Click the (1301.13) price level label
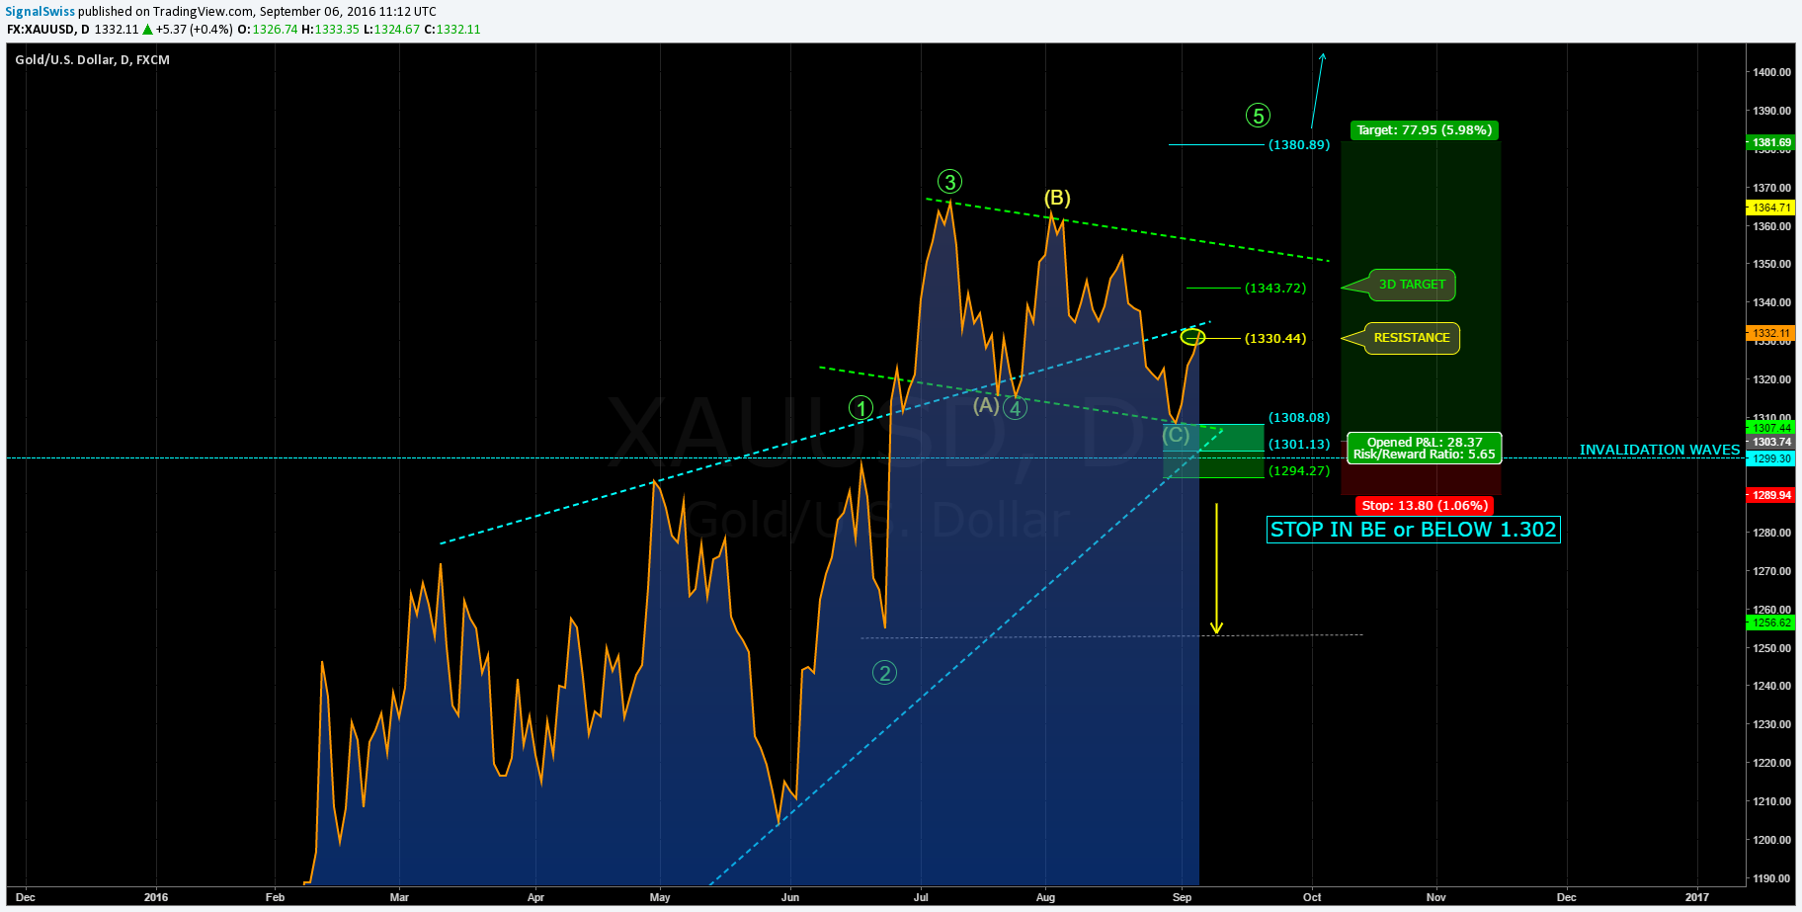Screen dimensions: 1802x912 click(1299, 445)
